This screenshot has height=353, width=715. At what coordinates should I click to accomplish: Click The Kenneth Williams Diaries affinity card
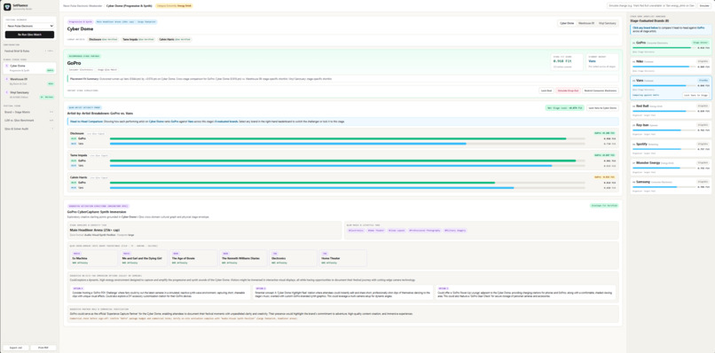(x=243, y=258)
